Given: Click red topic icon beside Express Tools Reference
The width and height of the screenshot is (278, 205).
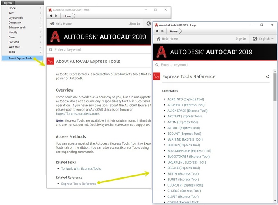Looking at the screenshot, I should click(x=156, y=76).
